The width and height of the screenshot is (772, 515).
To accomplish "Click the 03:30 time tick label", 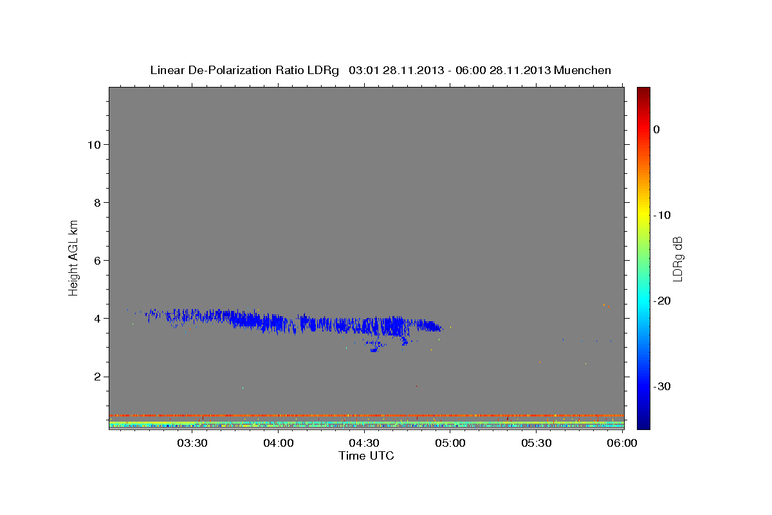I will coord(192,443).
